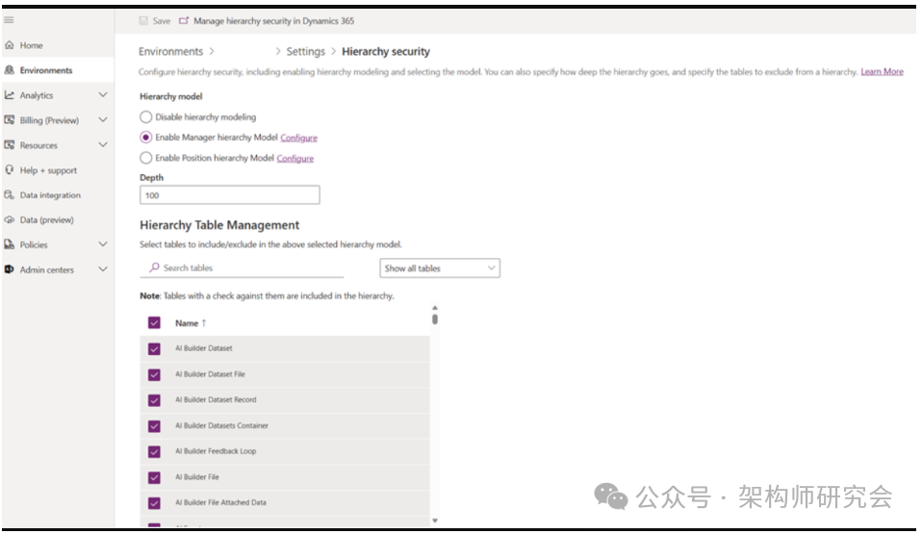Click the Home icon in sidebar
Screen dimensions: 922x534
click(x=9, y=45)
